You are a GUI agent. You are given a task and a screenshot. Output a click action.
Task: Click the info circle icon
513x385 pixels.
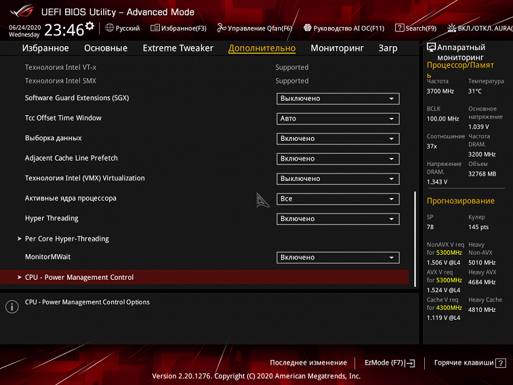point(12,307)
